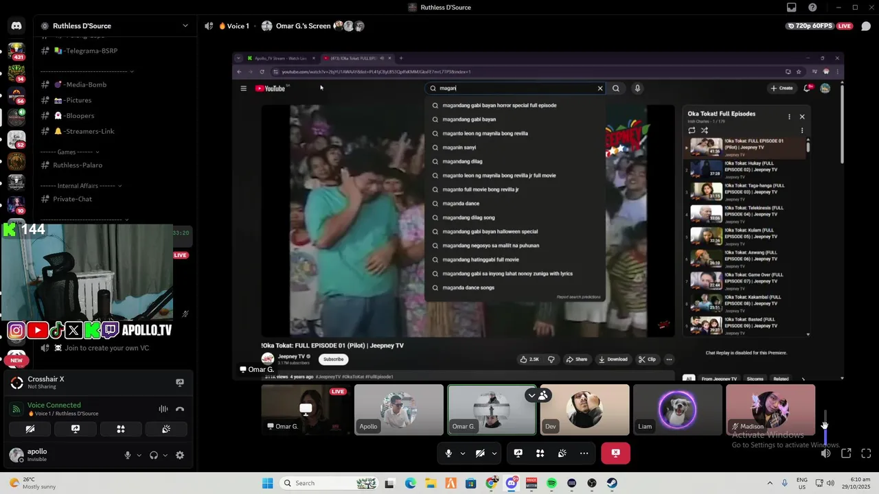
Task: Open activities shapes button in voice panel
Action: click(121, 429)
